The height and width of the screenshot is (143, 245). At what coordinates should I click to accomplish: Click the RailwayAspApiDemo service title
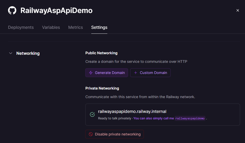pyautogui.click(x=57, y=10)
